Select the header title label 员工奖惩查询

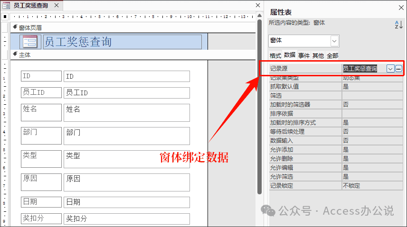pyautogui.click(x=122, y=42)
